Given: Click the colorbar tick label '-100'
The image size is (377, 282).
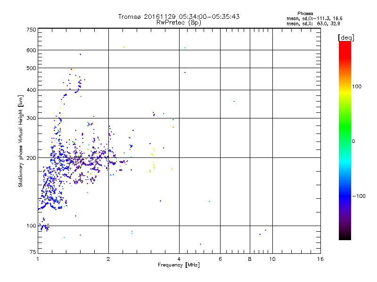Looking at the screenshot, I should pos(359,196).
